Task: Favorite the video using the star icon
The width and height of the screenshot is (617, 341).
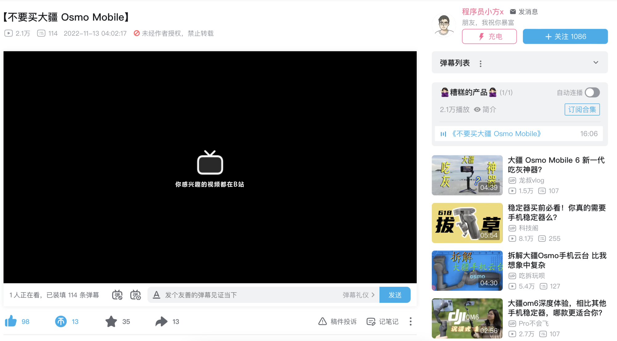Action: 112,321
